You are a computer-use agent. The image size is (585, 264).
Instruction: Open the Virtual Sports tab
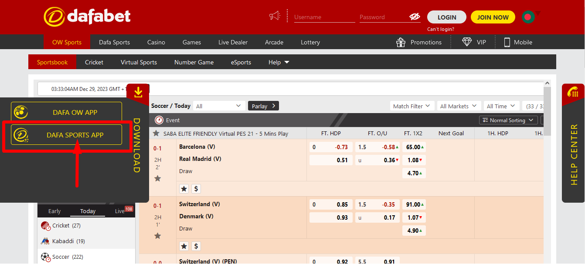139,62
